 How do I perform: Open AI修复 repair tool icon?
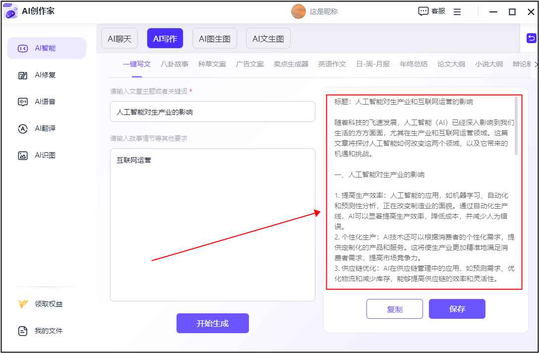23,75
